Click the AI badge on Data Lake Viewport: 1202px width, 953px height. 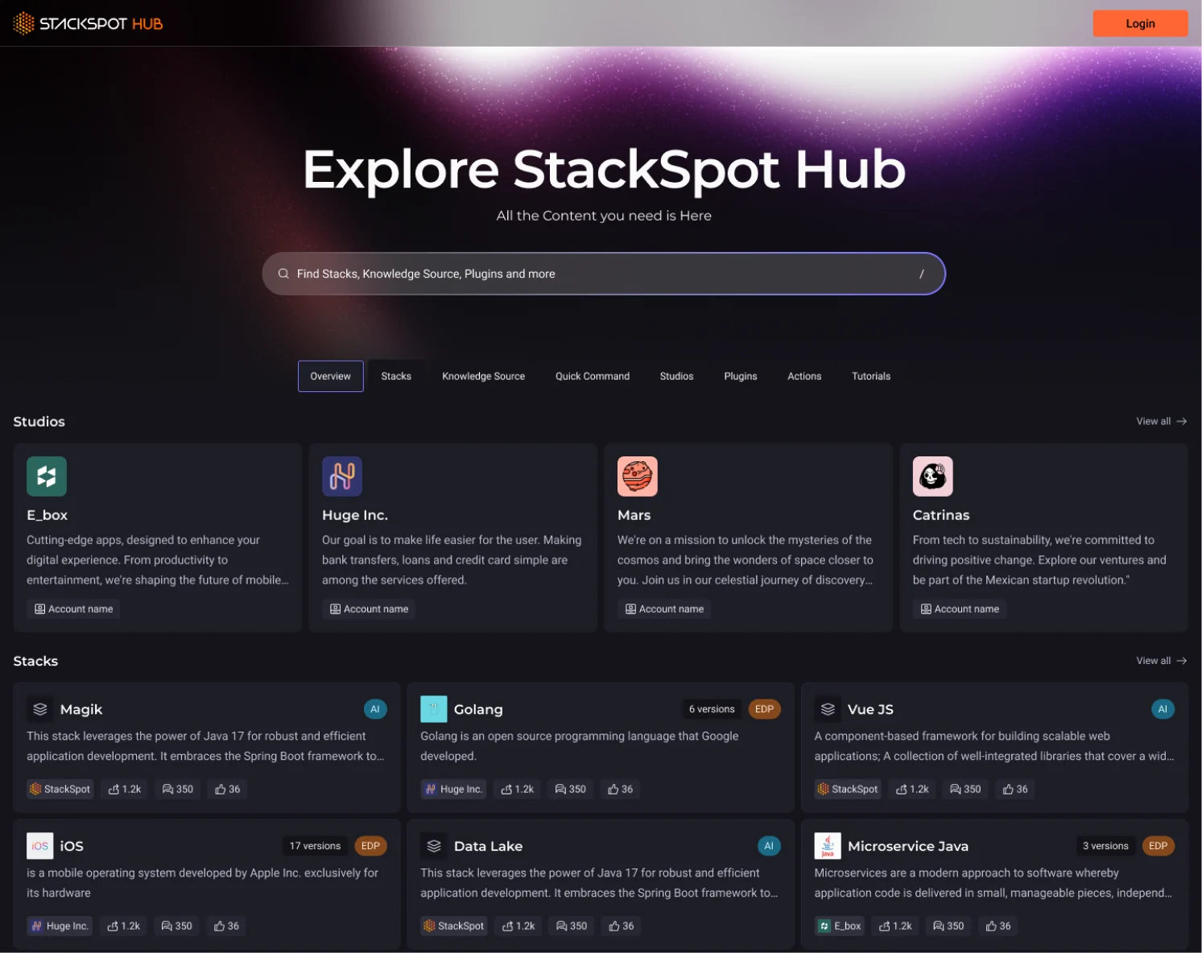click(x=769, y=846)
